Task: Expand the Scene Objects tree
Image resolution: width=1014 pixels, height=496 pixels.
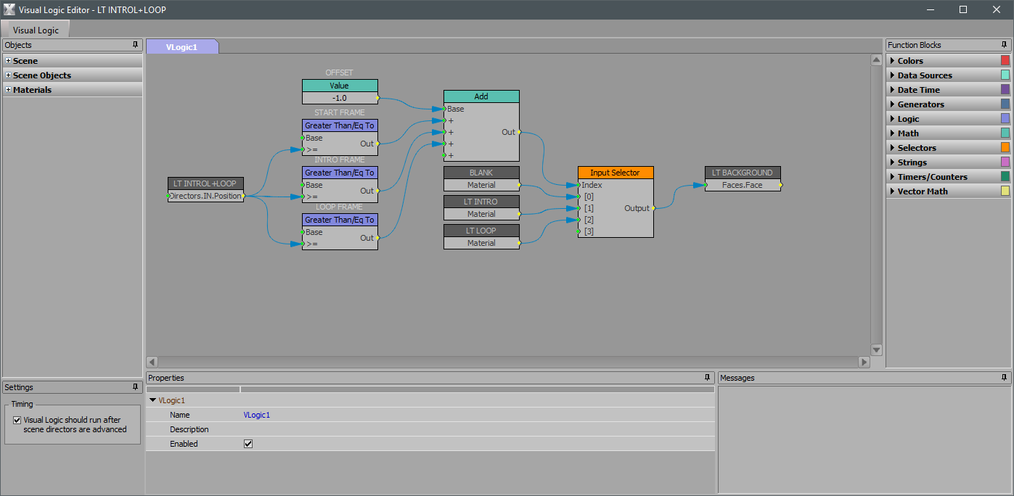Action: pyautogui.click(x=8, y=75)
